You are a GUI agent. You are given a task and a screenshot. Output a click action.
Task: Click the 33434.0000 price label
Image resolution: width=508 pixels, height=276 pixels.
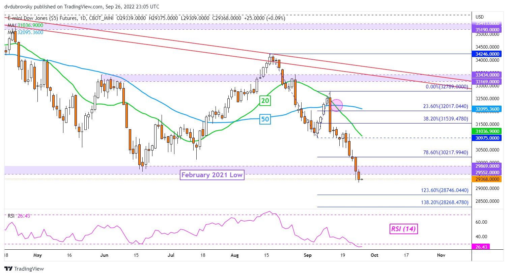point(487,75)
